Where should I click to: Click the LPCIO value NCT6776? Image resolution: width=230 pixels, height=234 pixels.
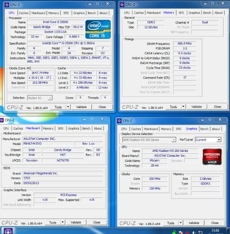pyautogui.click(x=63, y=160)
